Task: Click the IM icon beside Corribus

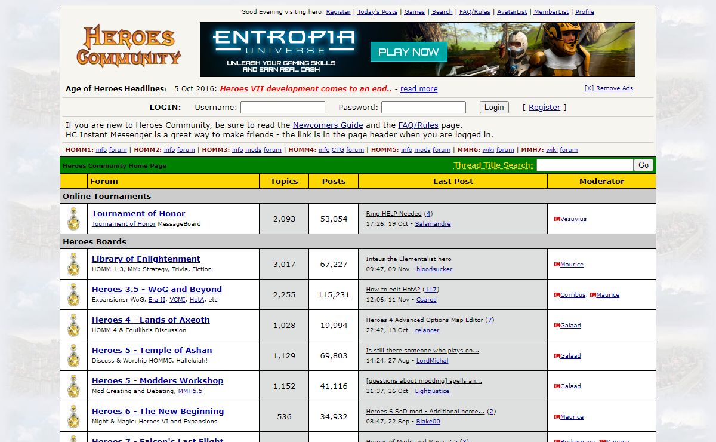Action: coord(557,295)
